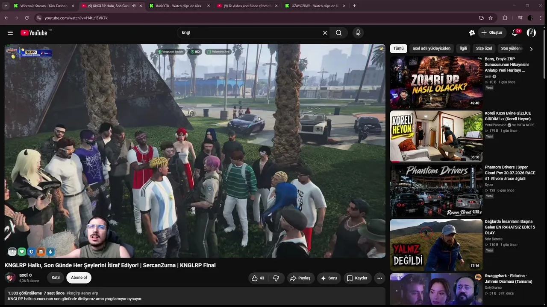Click the Oluştur create button
The width and height of the screenshot is (547, 307).
492,33
